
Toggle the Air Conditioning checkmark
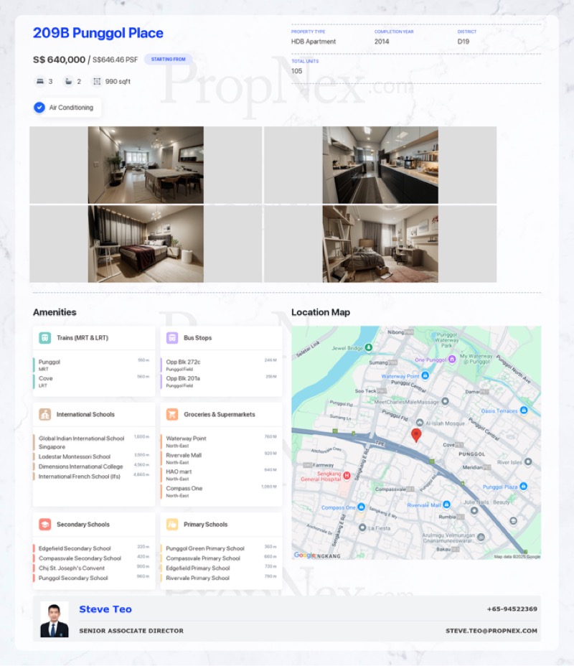(x=39, y=108)
